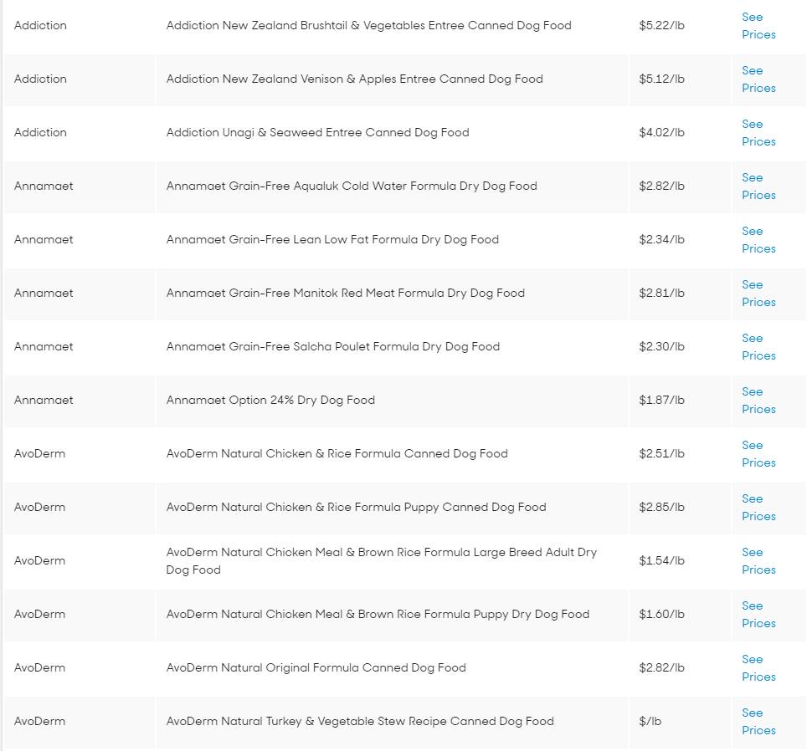Click See Prices for Annamaet Aqualuk Cold Water
This screenshot has width=807, height=751.
758,186
